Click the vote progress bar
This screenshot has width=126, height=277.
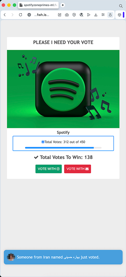tap(63, 148)
